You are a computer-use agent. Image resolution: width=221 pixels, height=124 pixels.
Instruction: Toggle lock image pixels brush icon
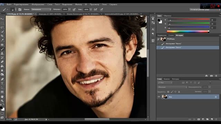point(172,92)
